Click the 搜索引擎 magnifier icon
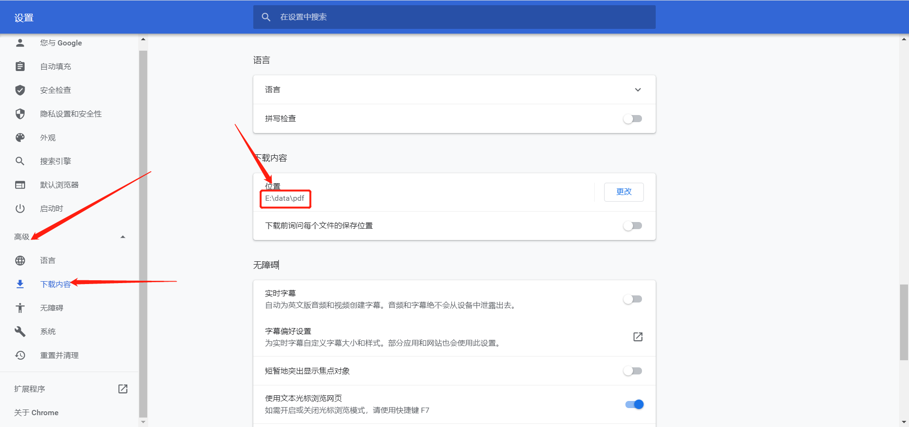Viewport: 909px width, 427px height. click(x=20, y=161)
